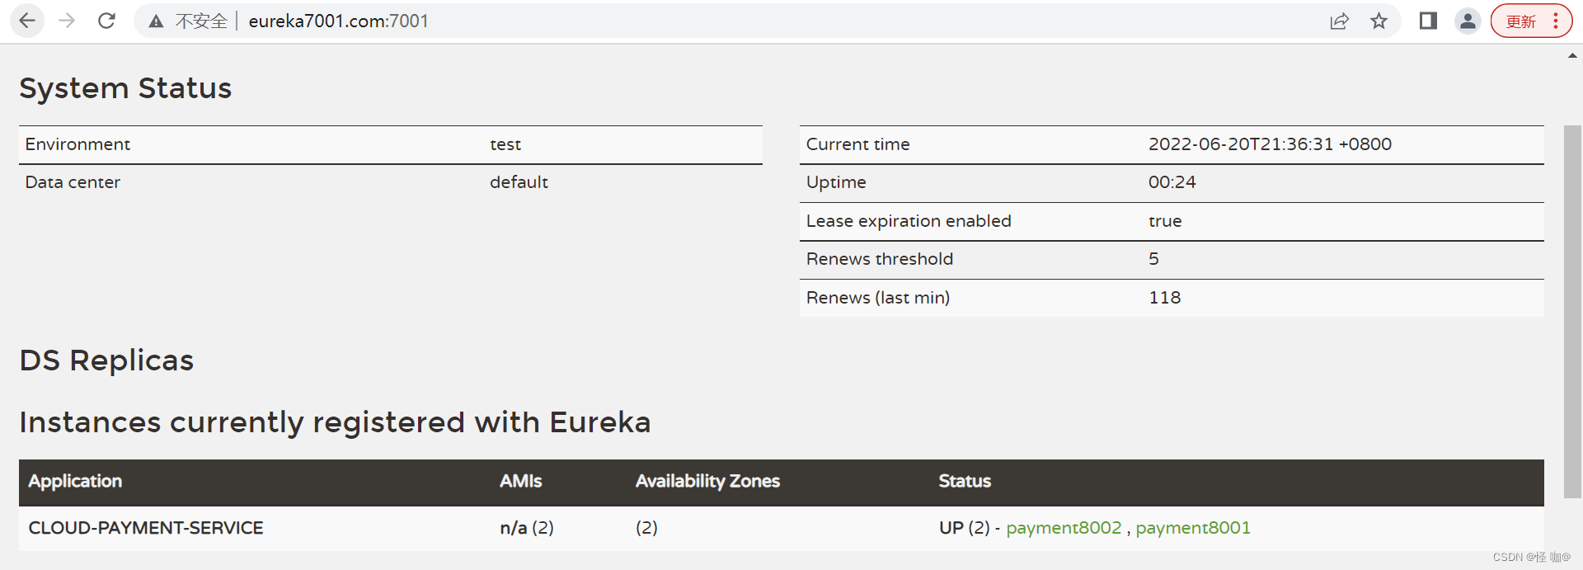Open the payment8001 instance link
Image resolution: width=1583 pixels, height=570 pixels.
click(1193, 528)
